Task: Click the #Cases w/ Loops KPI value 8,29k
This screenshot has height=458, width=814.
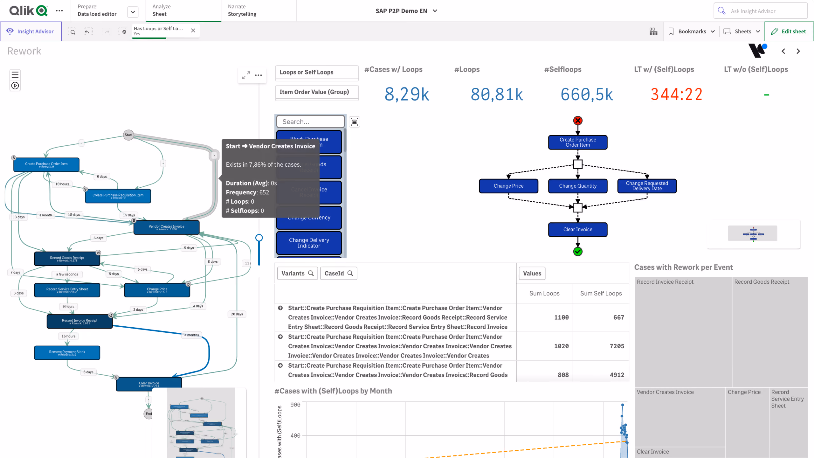Action: coord(407,94)
